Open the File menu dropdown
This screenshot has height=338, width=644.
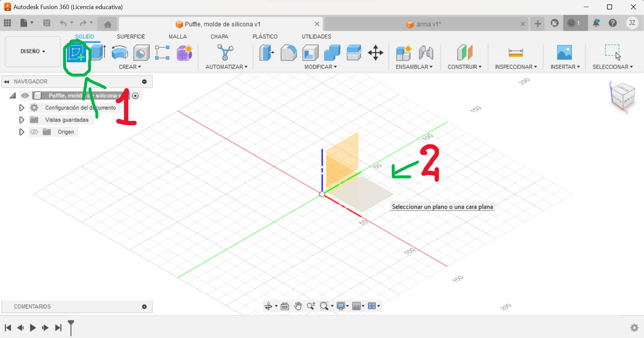point(27,23)
